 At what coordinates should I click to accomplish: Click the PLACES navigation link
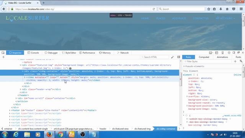(x=161, y=18)
